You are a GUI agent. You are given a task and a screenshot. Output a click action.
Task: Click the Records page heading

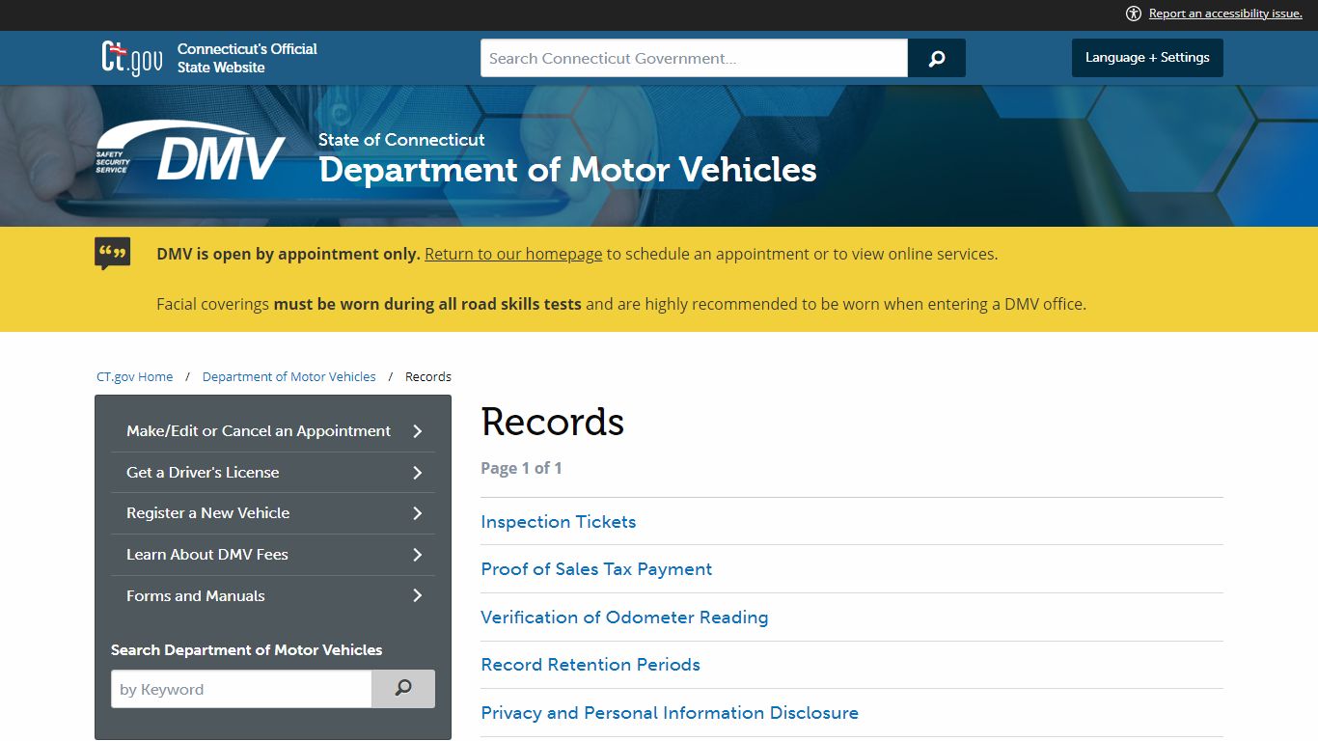(x=553, y=423)
